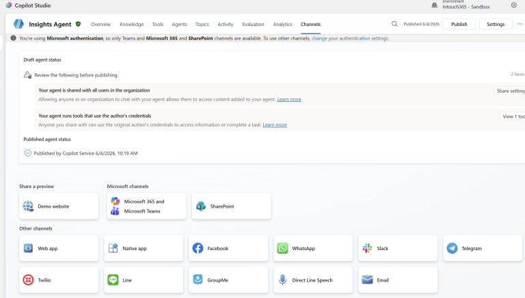
Task: Open the more options ellipsis menu
Action: (x=520, y=24)
